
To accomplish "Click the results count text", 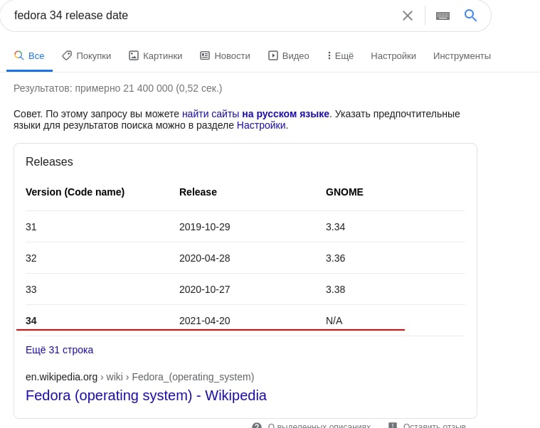I will coord(118,88).
